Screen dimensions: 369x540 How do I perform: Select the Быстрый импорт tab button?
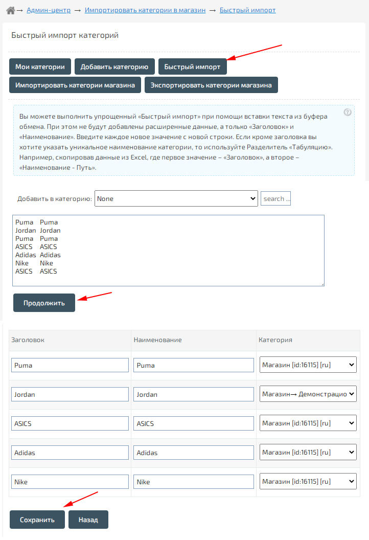(192, 66)
